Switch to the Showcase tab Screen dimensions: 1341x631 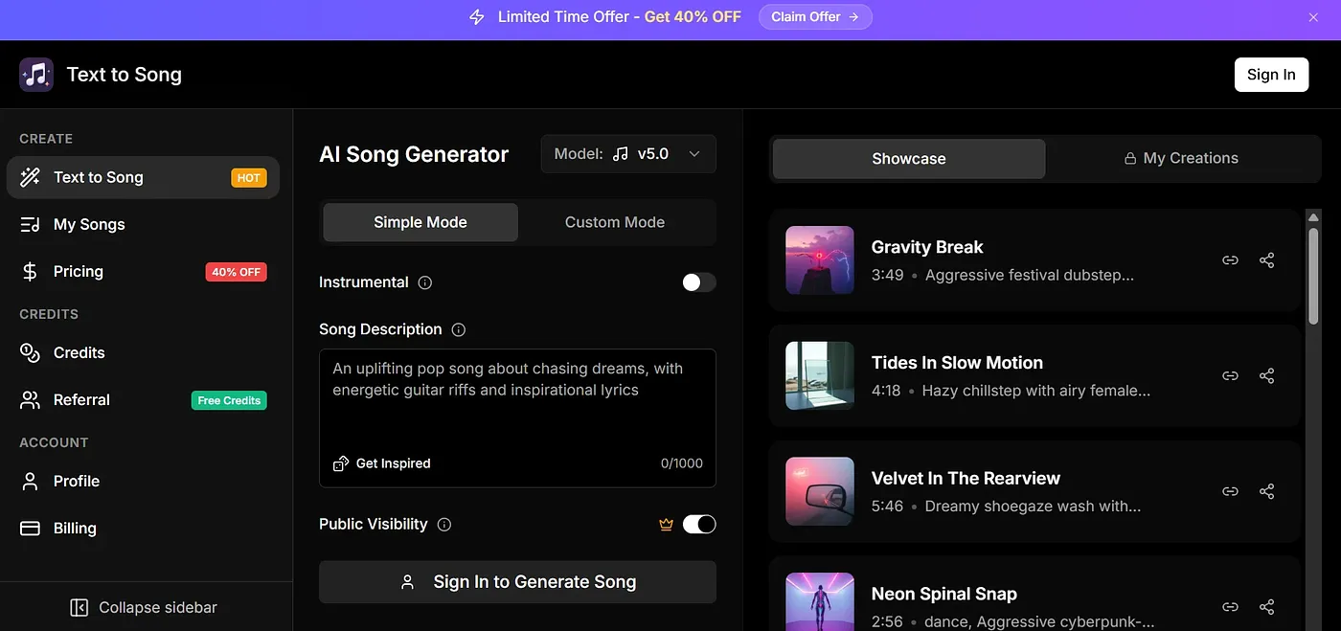point(909,159)
